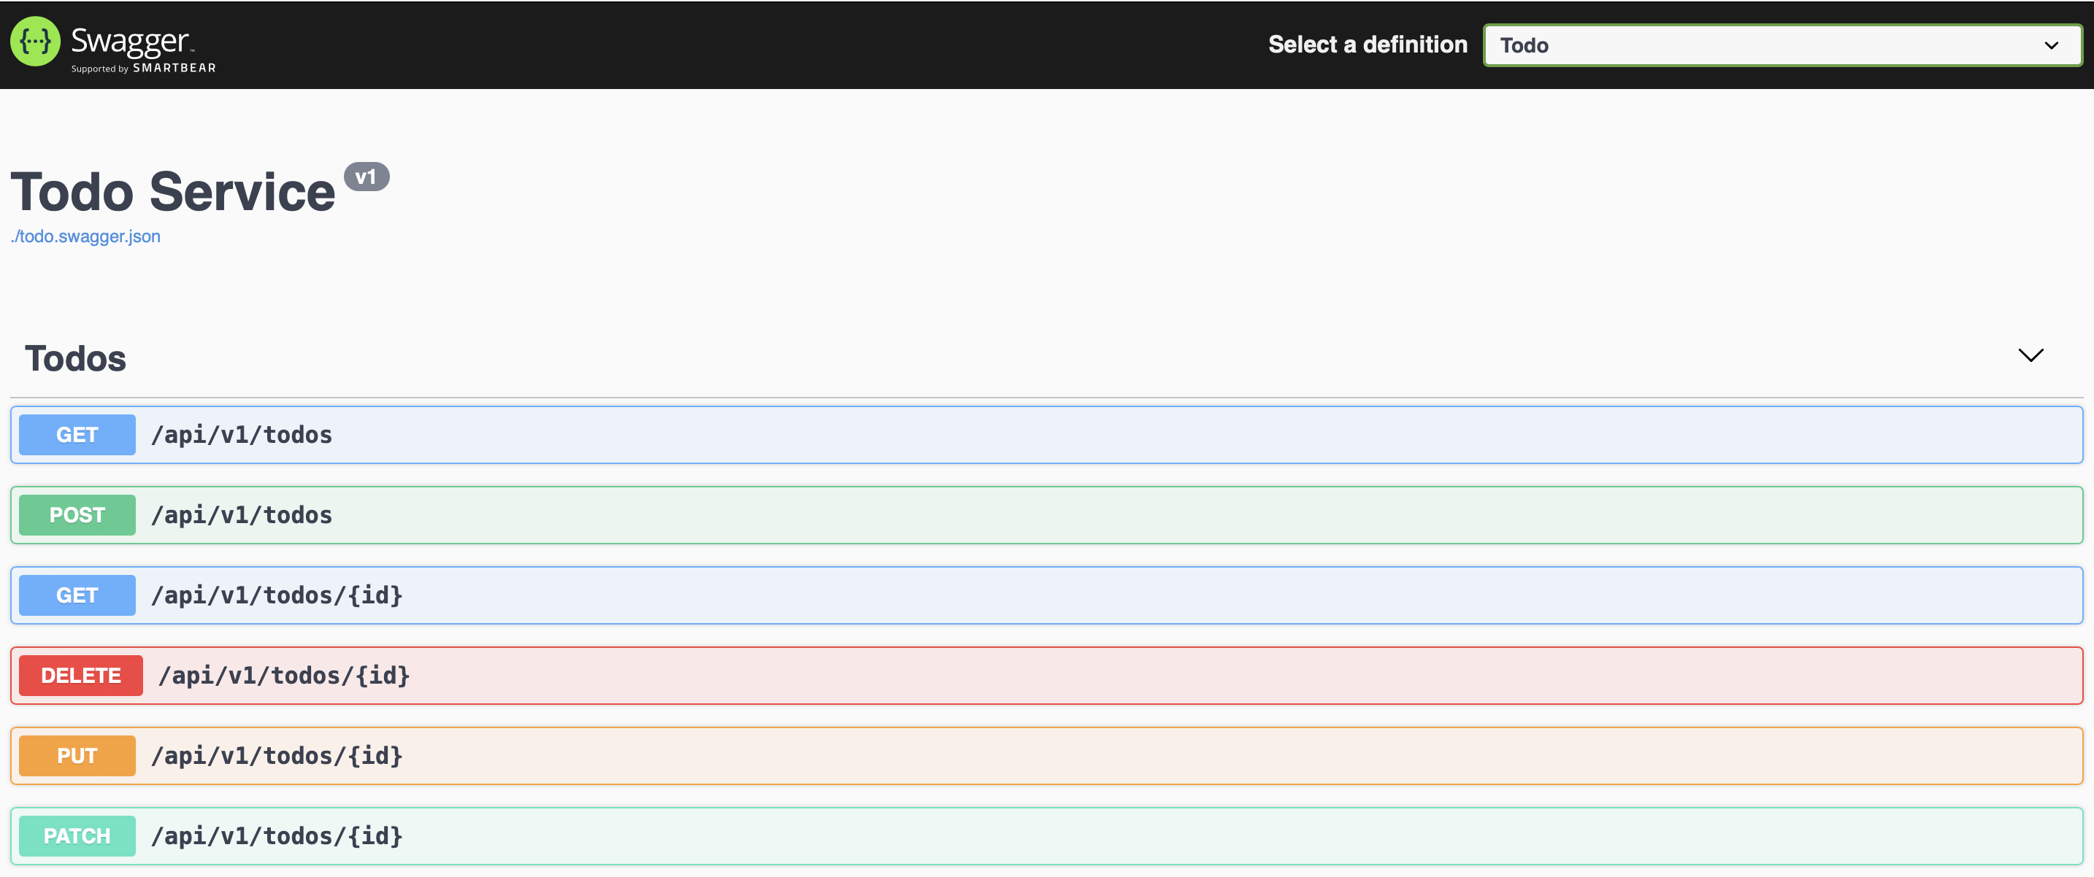Collapse the Todos section chevron
Viewport: 2094px width, 877px height.
[2030, 355]
